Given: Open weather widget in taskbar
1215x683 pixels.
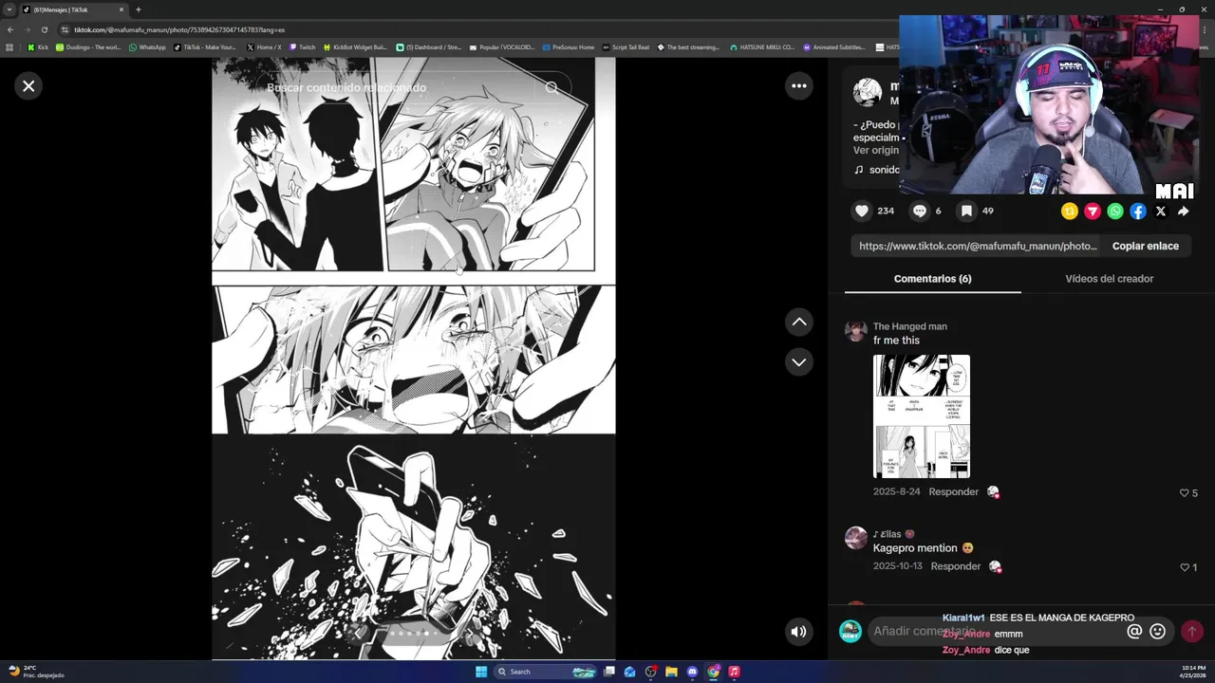Looking at the screenshot, I should point(35,672).
